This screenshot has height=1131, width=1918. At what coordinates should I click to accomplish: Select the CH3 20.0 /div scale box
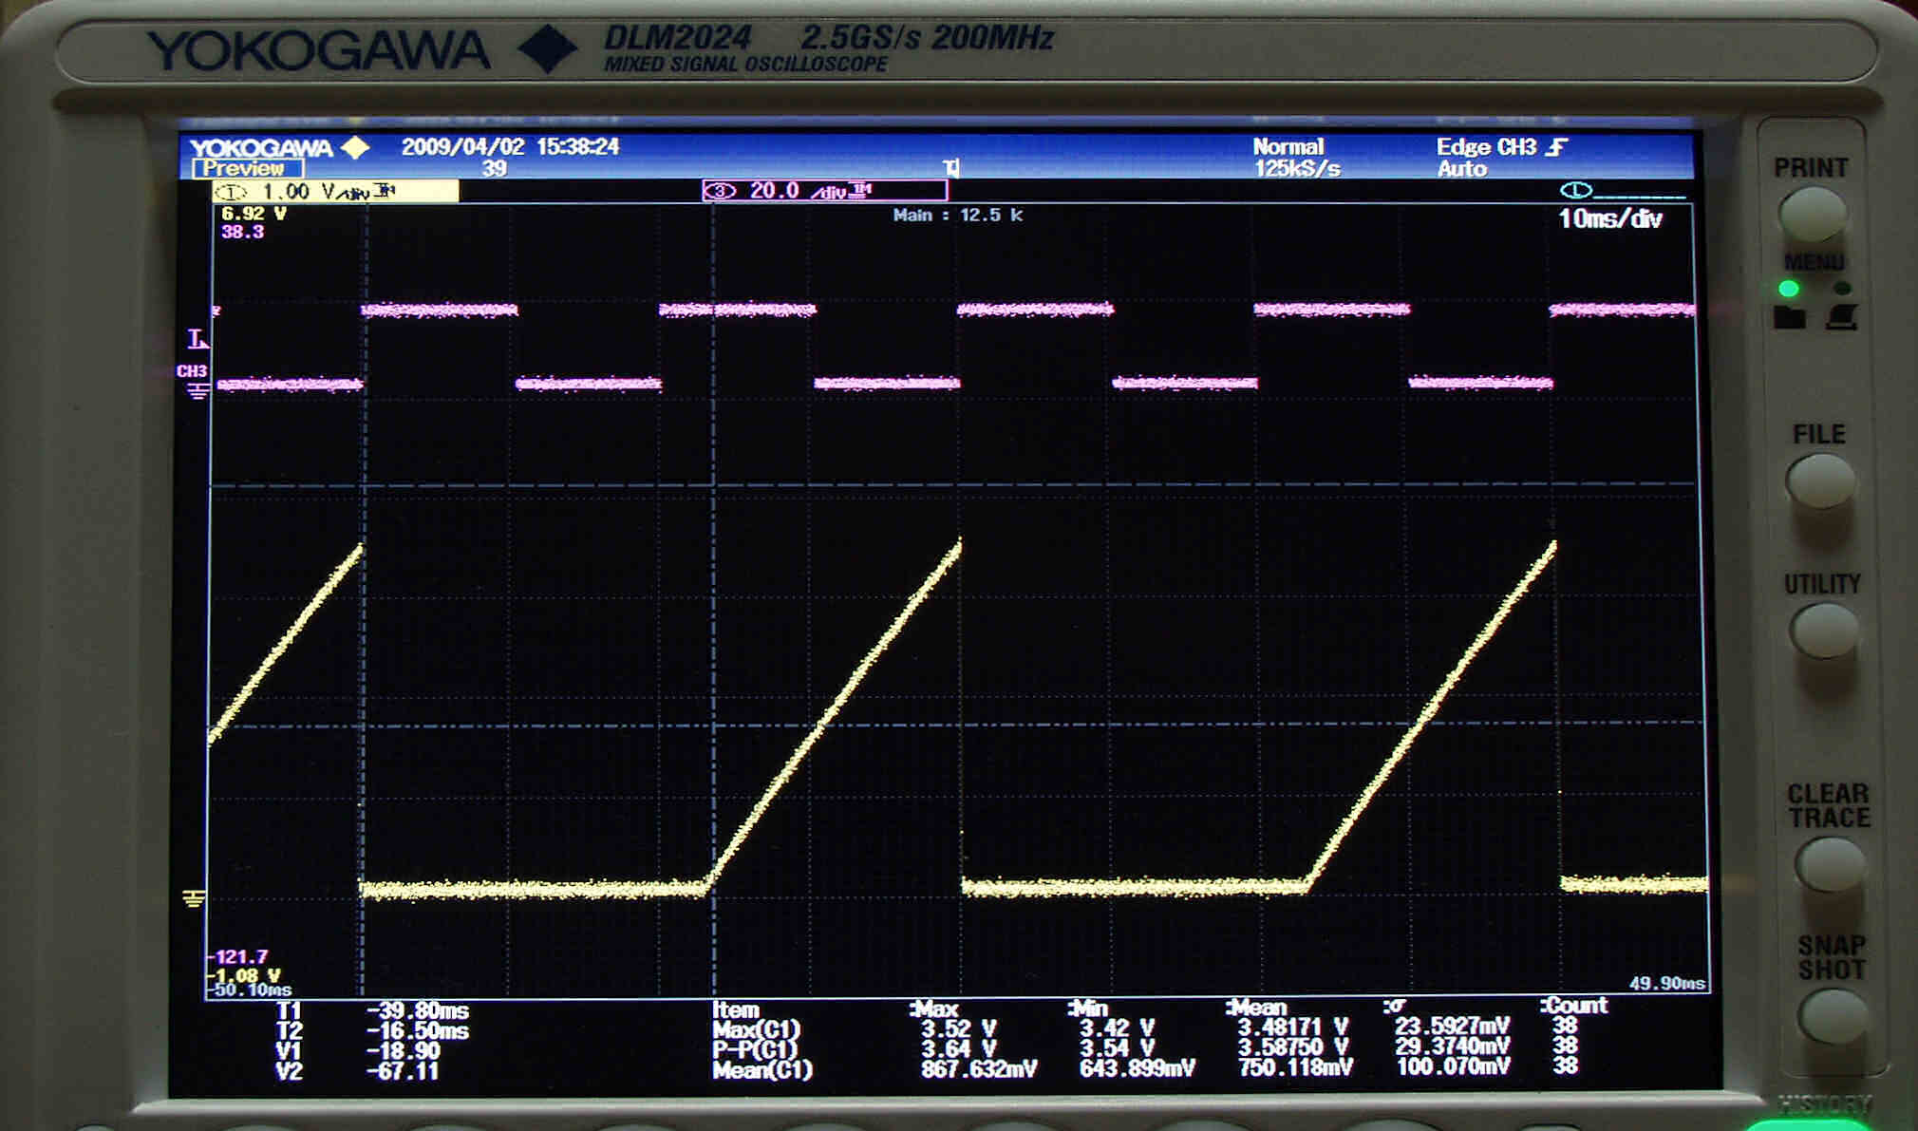point(823,192)
